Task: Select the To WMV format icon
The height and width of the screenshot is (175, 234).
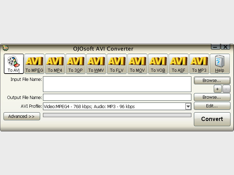Action: click(96, 64)
